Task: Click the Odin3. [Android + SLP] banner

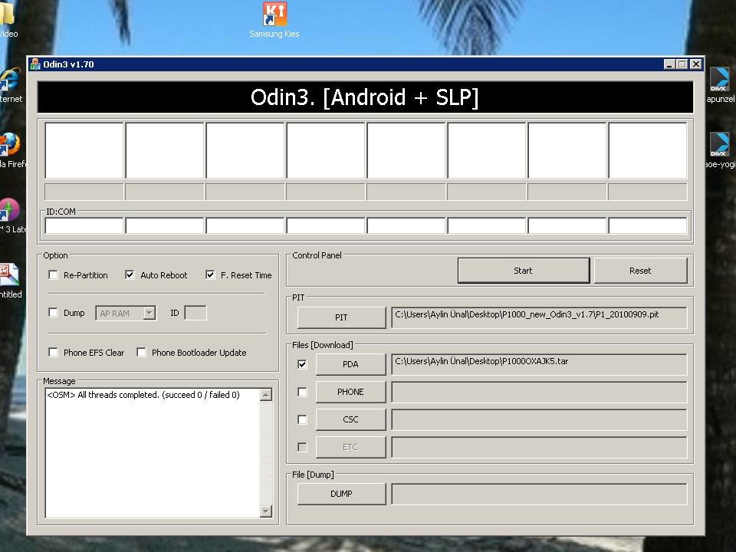Action: (365, 97)
